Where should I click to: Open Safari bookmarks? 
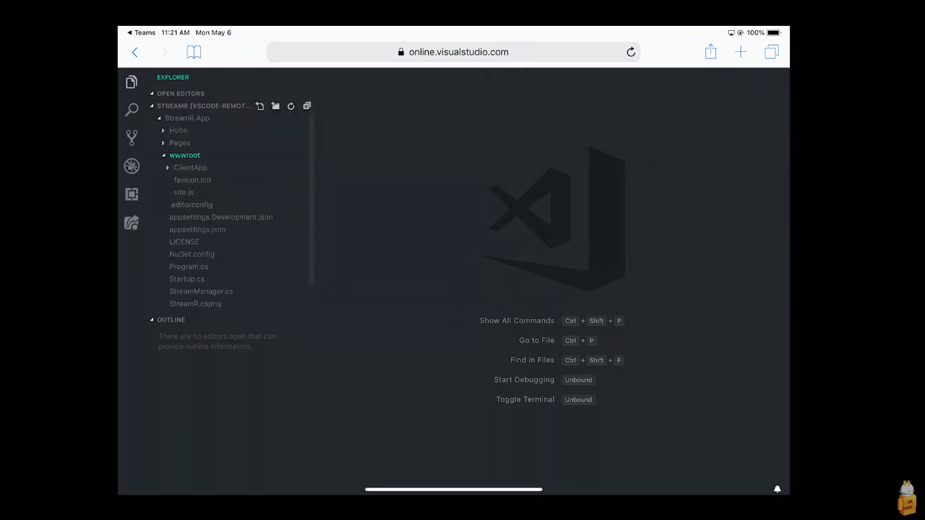pos(194,52)
